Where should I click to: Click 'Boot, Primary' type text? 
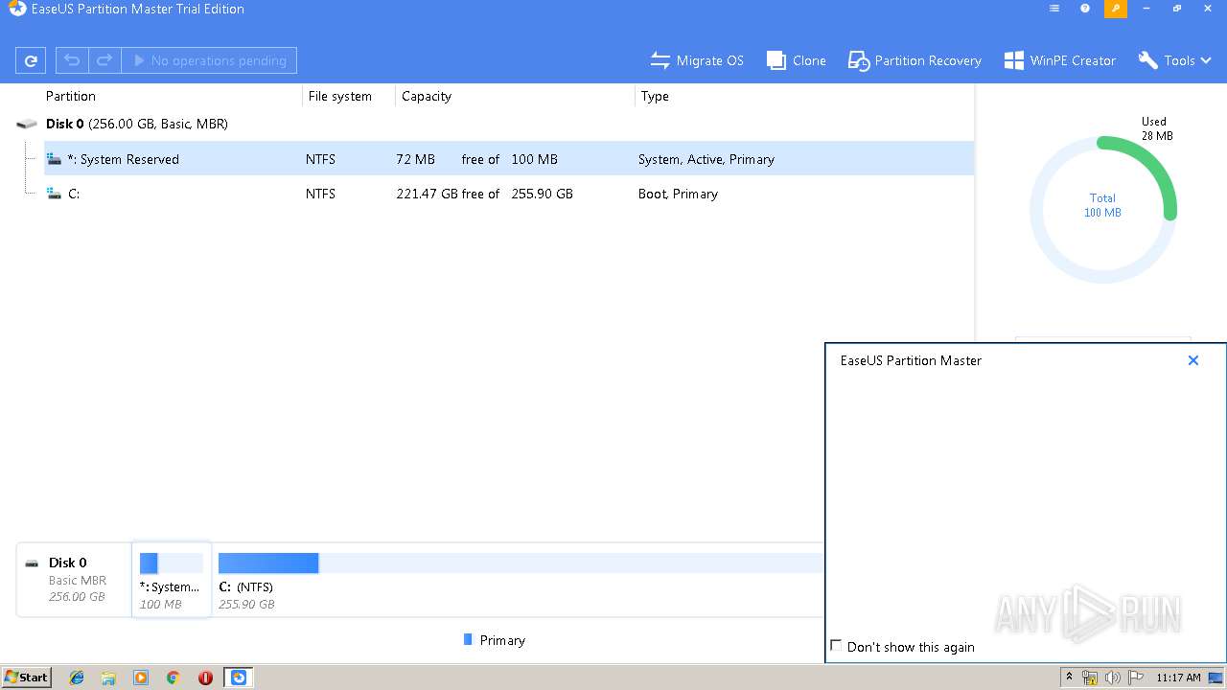click(x=678, y=194)
